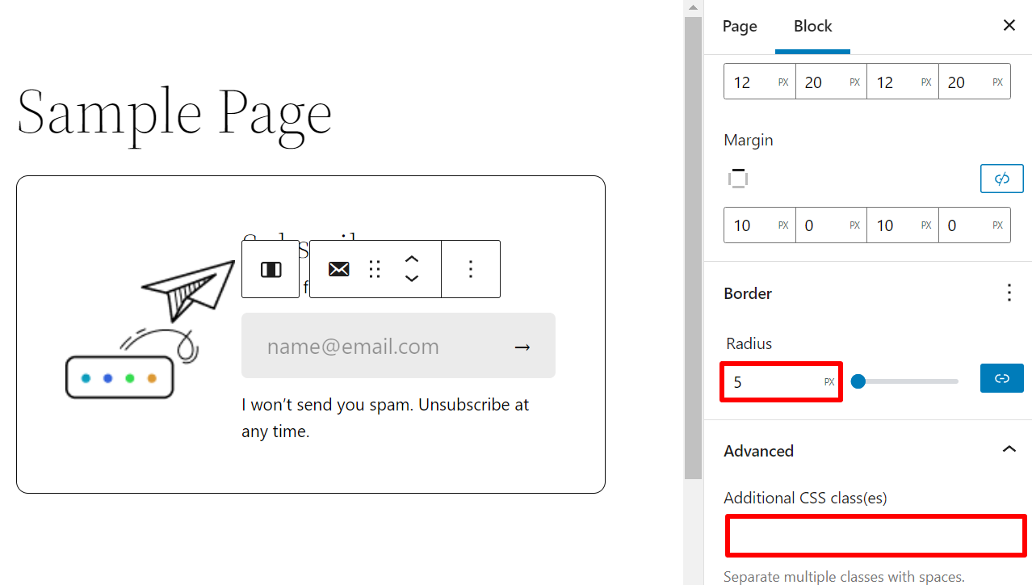
Task: Click the envelope newsletter block icon
Action: tap(338, 268)
